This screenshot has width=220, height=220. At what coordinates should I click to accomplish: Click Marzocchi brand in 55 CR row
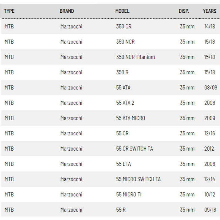pyautogui.click(x=71, y=133)
